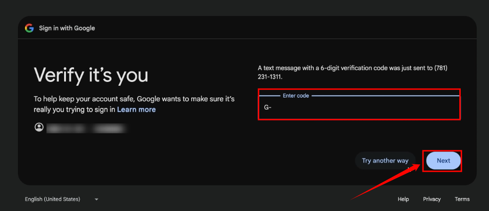Open the English (United States) language menu
489x211 pixels.
pyautogui.click(x=53, y=199)
